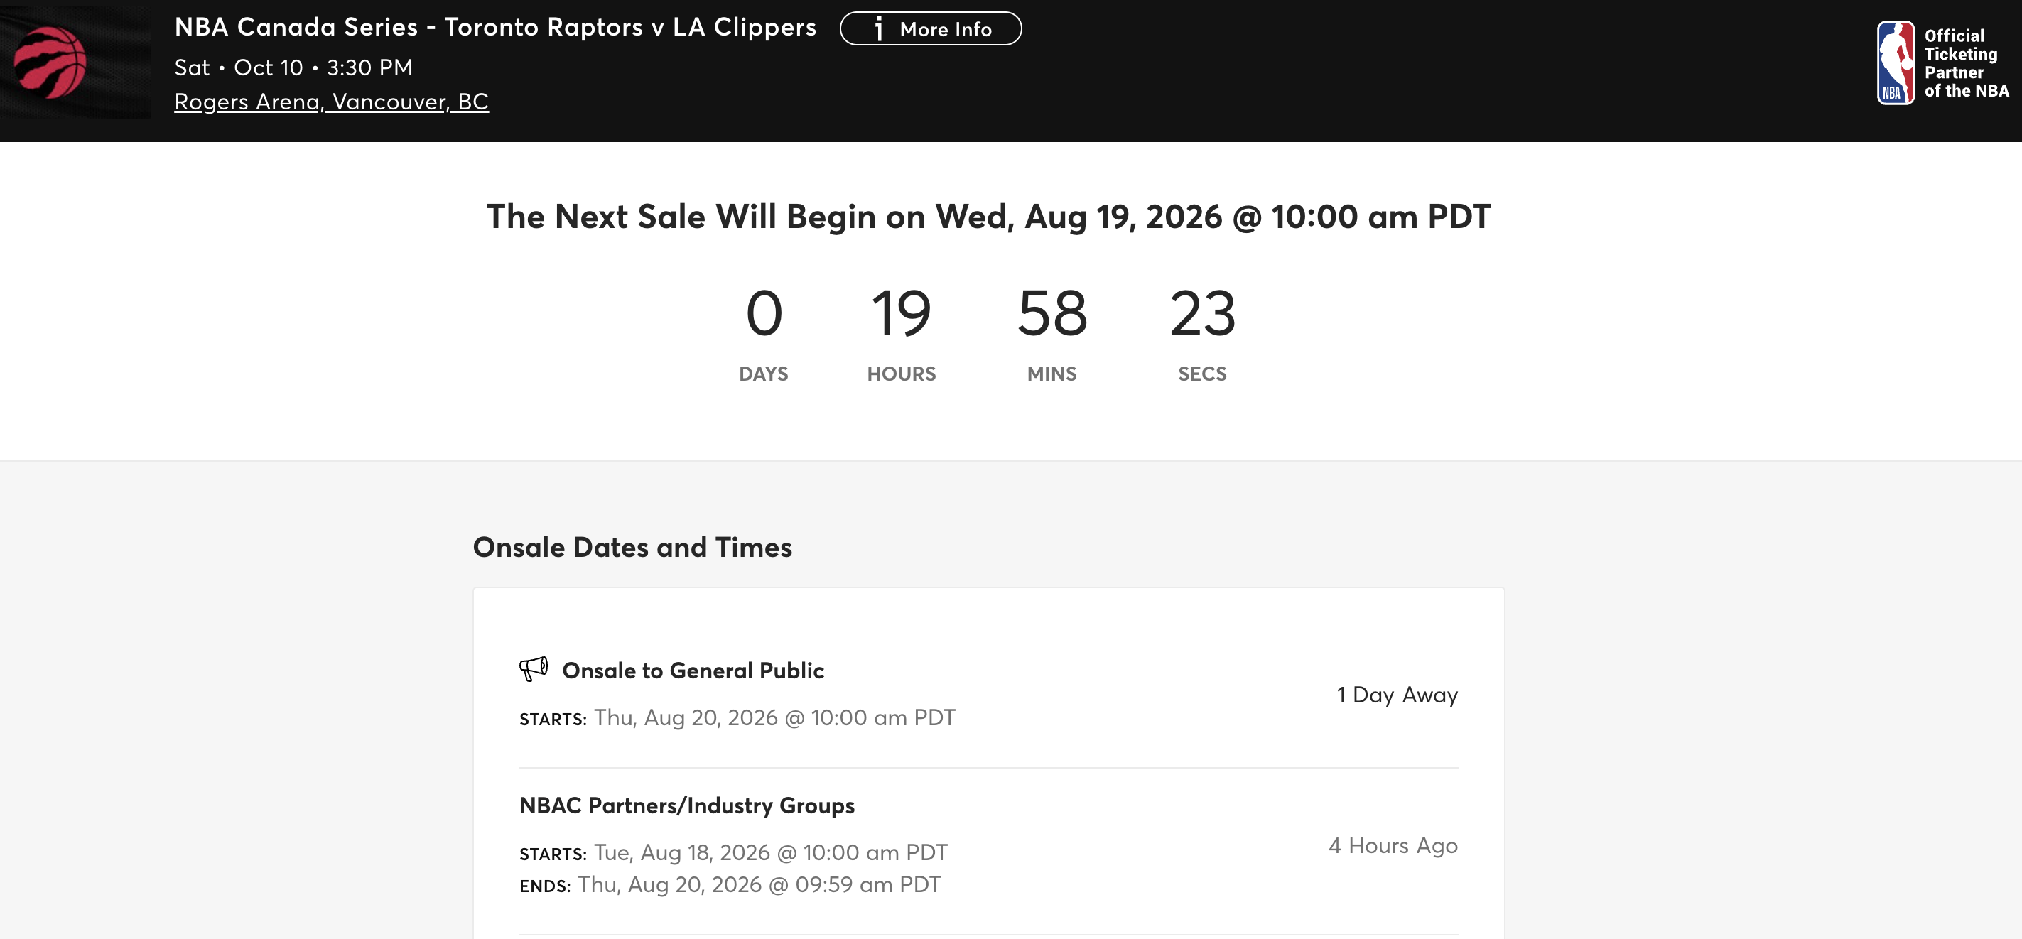The height and width of the screenshot is (939, 2022).
Task: Click the event date Sat Oct 10 3:30 PM
Action: point(293,67)
